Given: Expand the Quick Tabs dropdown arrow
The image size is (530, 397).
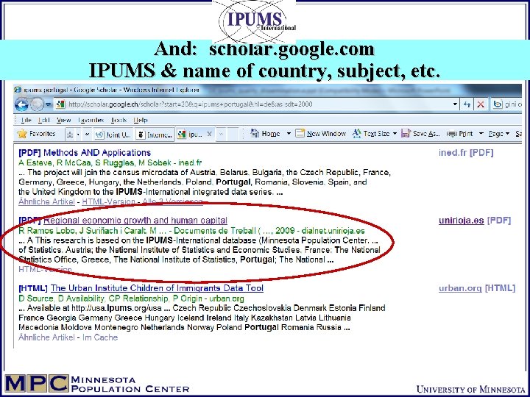Looking at the screenshot, I should (78, 135).
